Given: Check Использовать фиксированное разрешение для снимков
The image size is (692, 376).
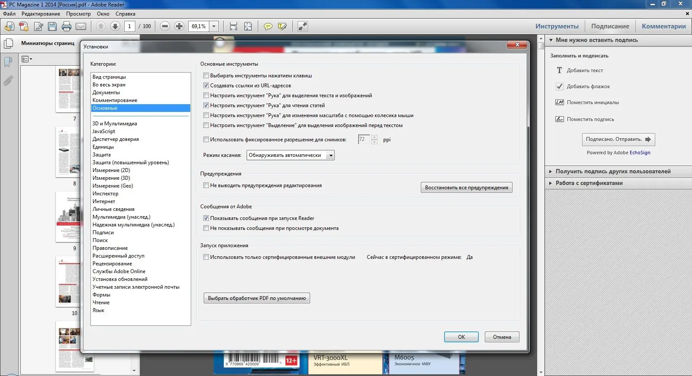Looking at the screenshot, I should point(206,140).
